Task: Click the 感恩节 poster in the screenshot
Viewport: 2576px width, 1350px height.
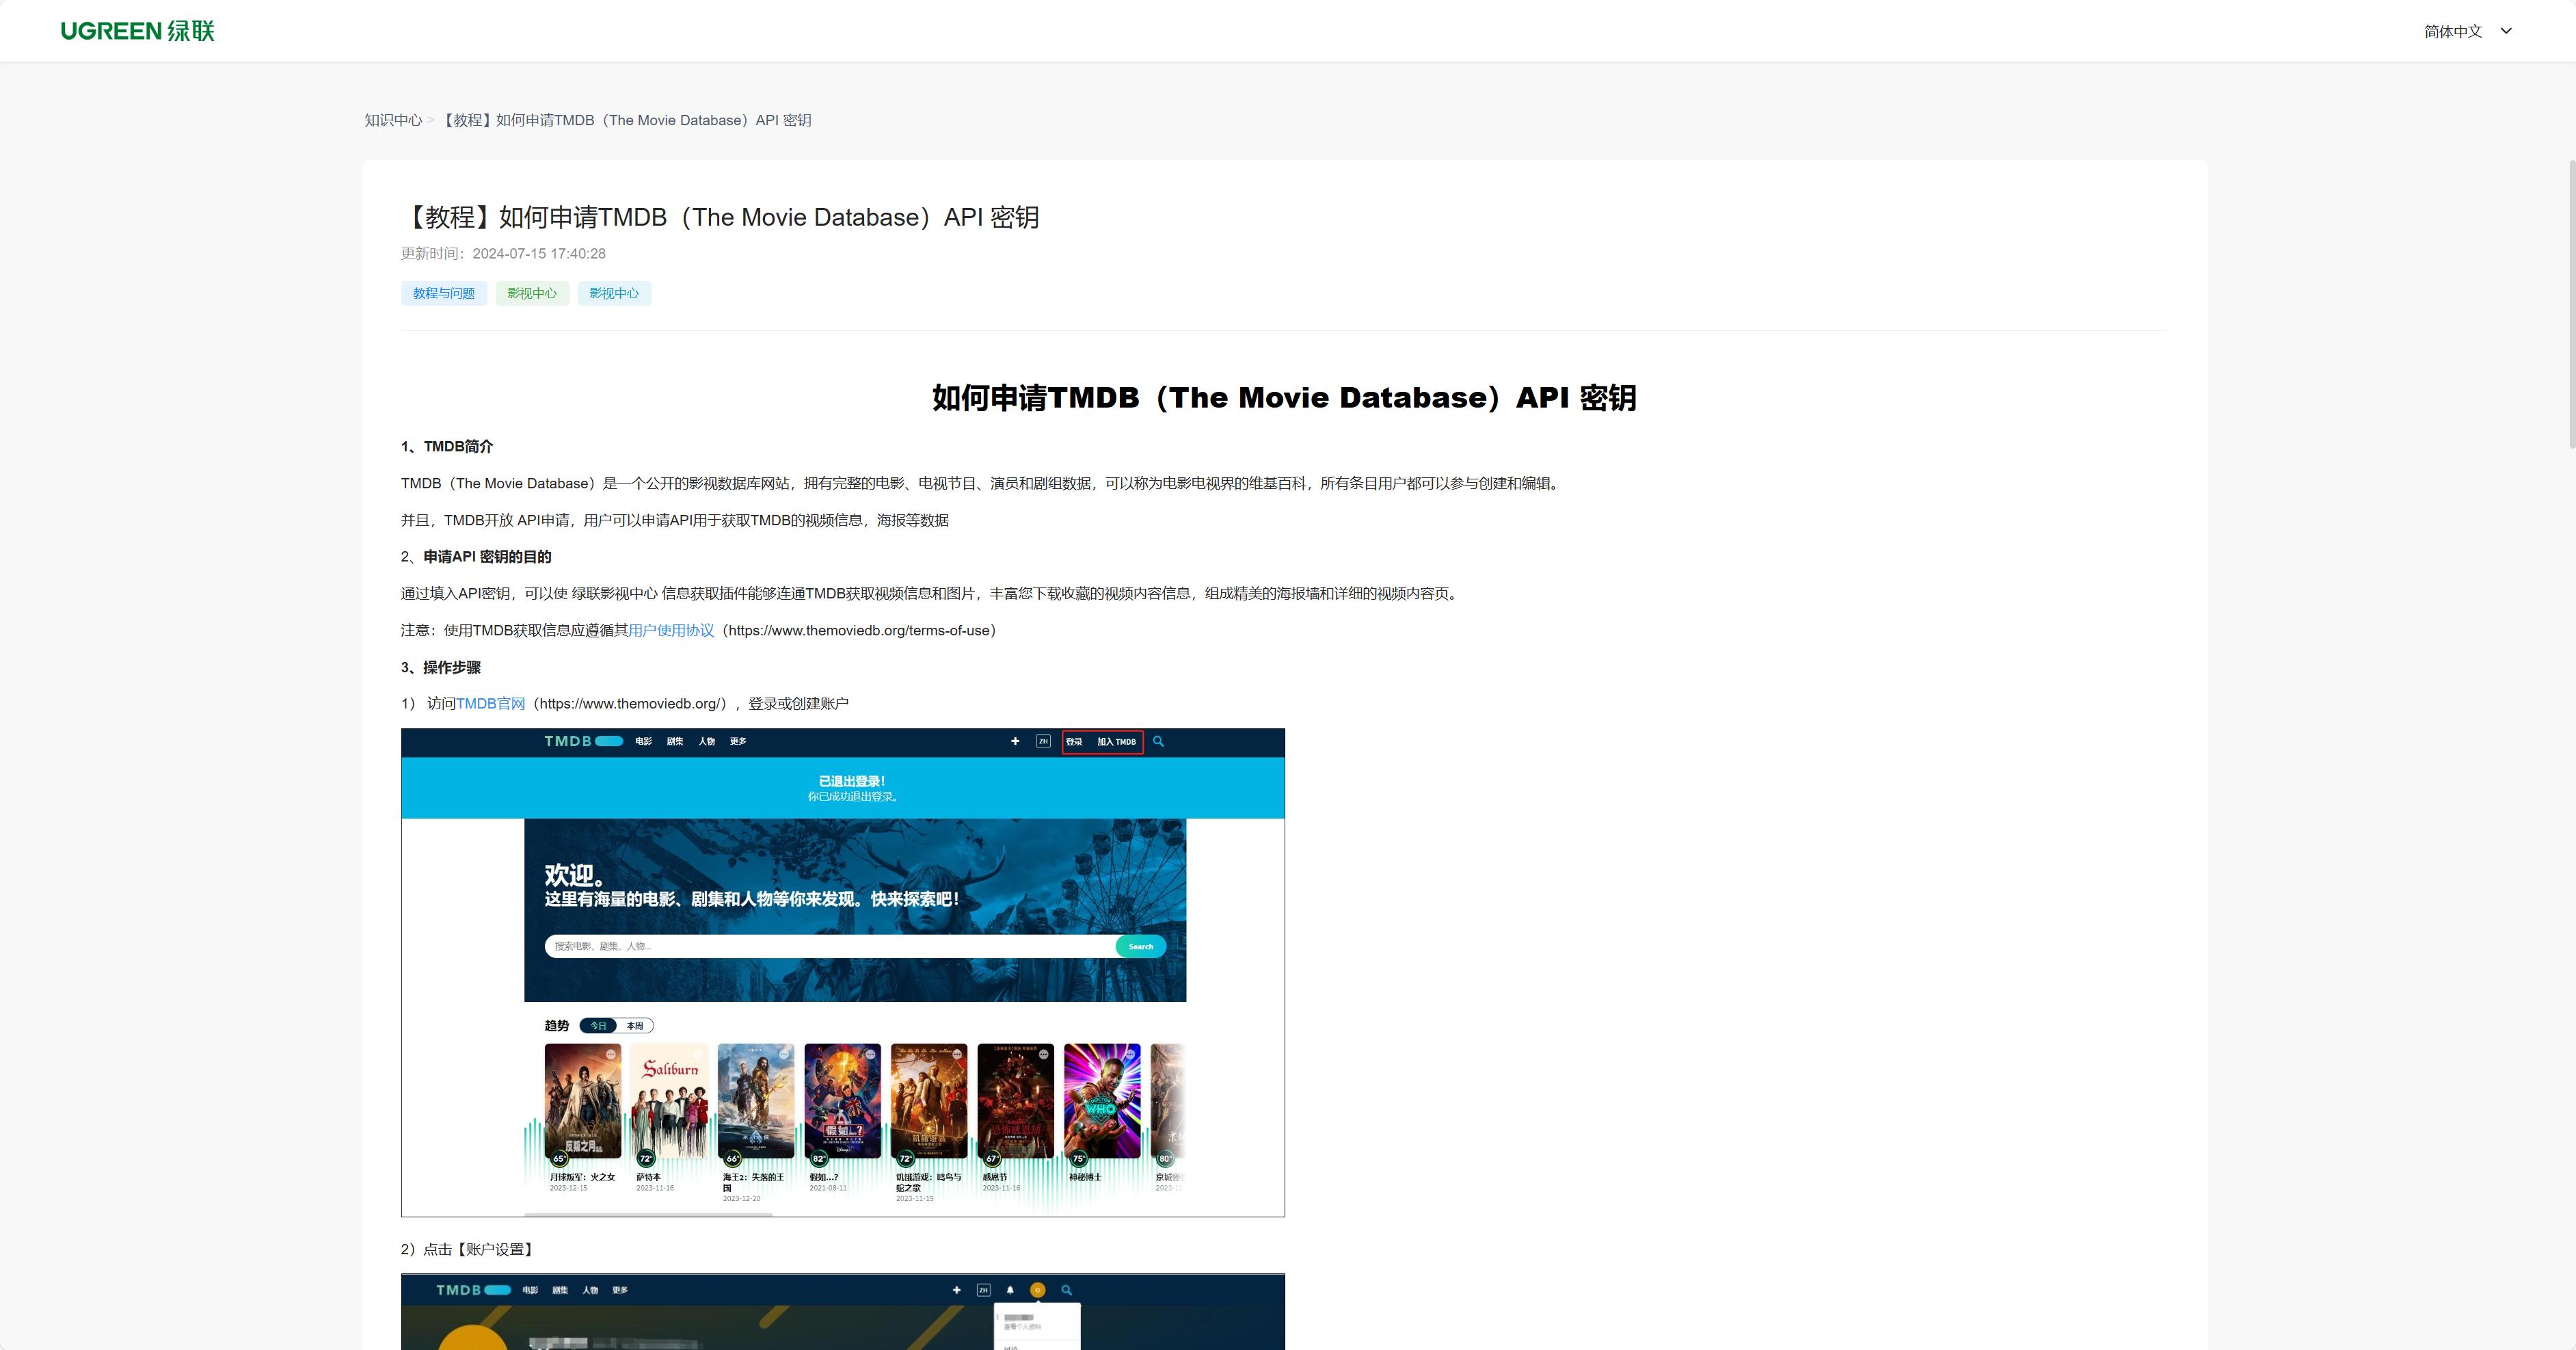Action: [x=1016, y=1101]
